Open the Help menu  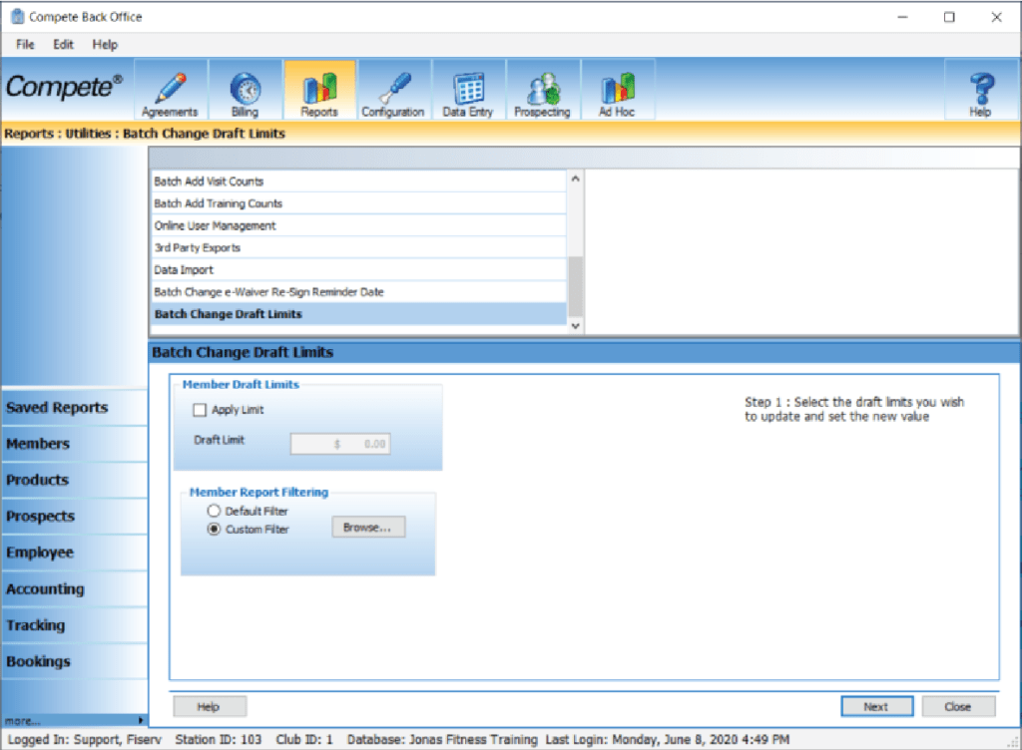pos(105,44)
